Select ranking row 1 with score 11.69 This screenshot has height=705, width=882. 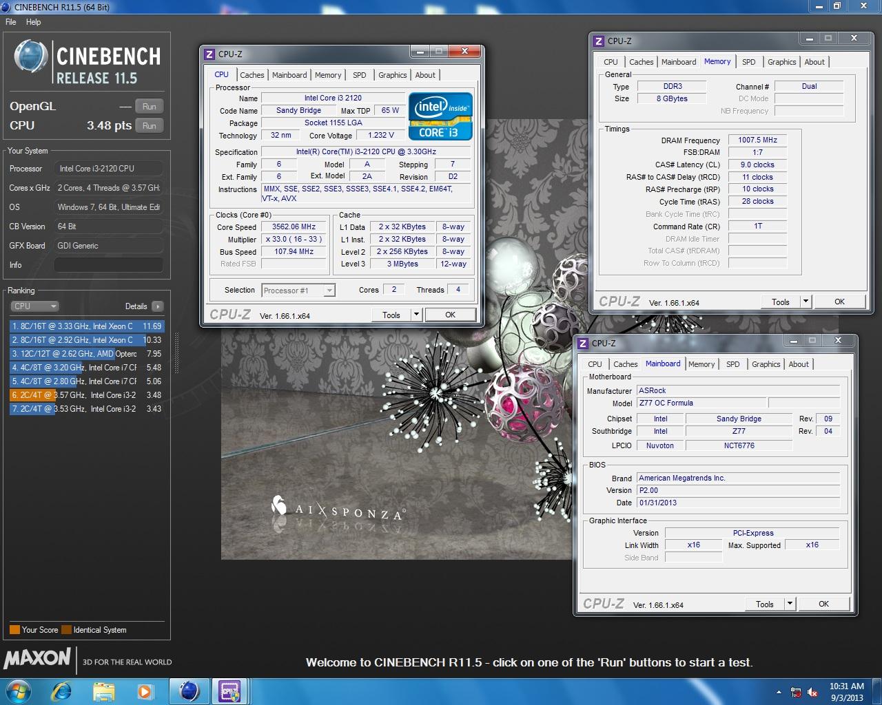point(87,326)
